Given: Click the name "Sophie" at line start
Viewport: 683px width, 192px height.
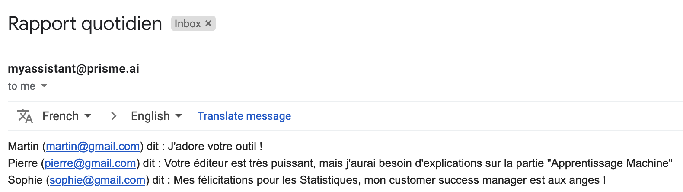Looking at the screenshot, I should click(26, 180).
